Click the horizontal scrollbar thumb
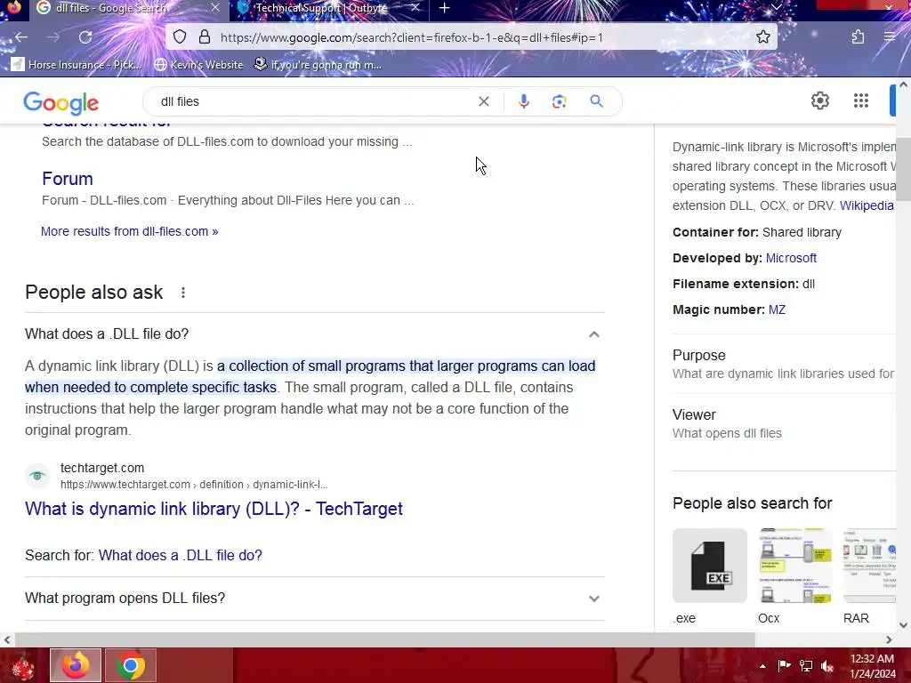The height and width of the screenshot is (683, 911). pyautogui.click(x=384, y=639)
